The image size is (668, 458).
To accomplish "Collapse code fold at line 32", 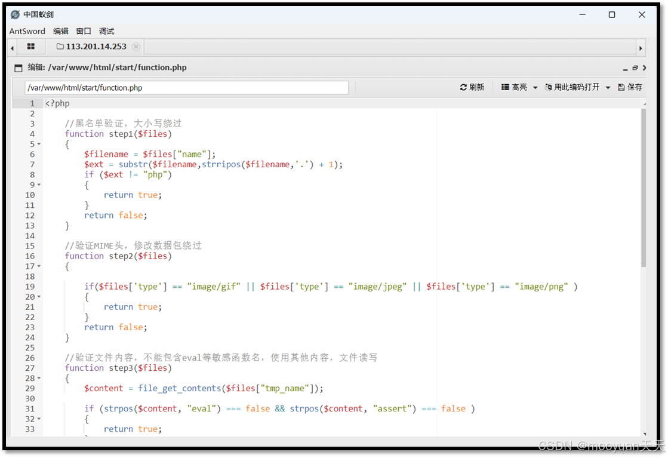I will coord(39,419).
